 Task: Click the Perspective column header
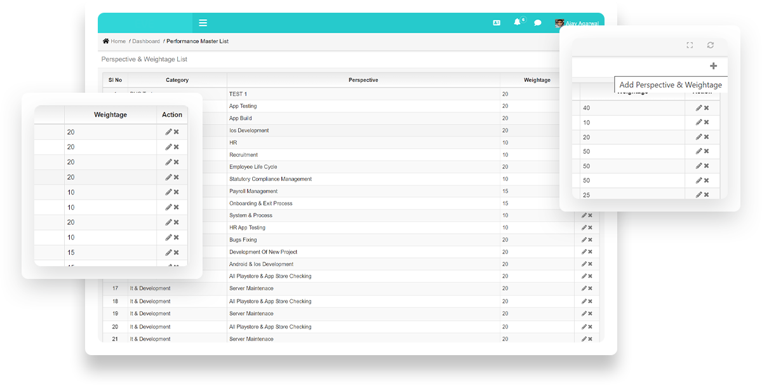pyautogui.click(x=363, y=80)
